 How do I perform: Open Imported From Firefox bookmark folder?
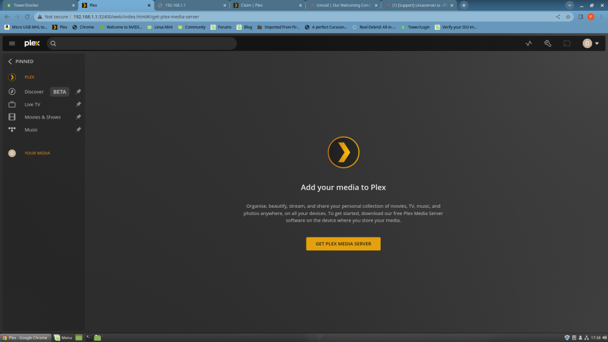278,27
